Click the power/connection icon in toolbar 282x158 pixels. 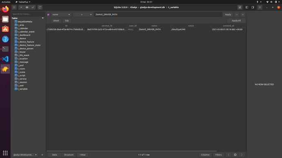coord(14,7)
